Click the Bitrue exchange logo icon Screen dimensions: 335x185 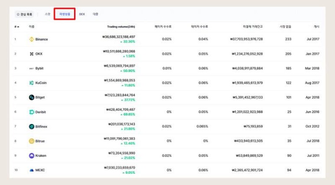(32, 141)
